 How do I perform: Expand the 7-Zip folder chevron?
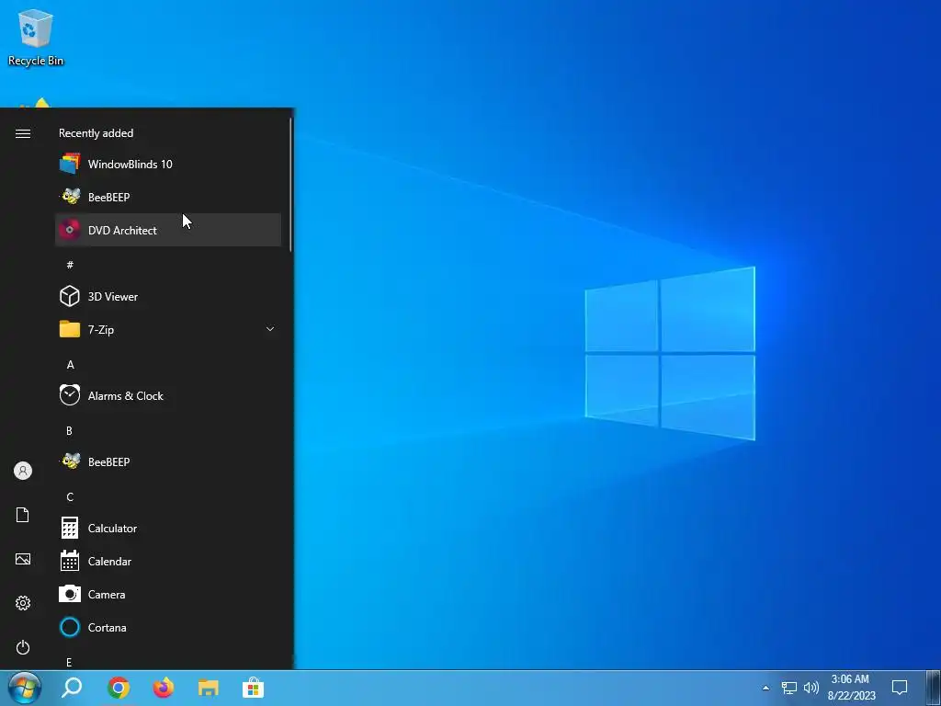pyautogui.click(x=270, y=329)
